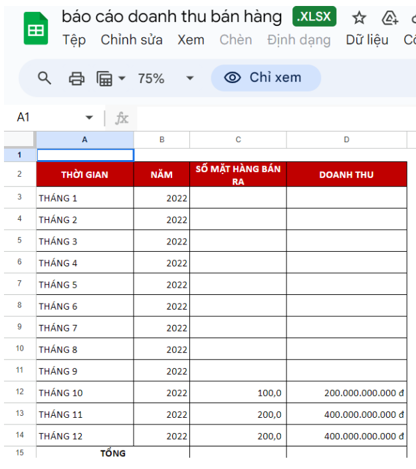Select the 200,0 cell in THÁNG 12 row

coord(238,436)
